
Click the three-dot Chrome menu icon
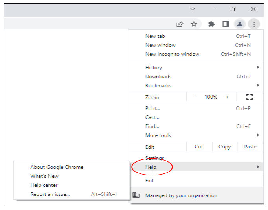click(254, 24)
